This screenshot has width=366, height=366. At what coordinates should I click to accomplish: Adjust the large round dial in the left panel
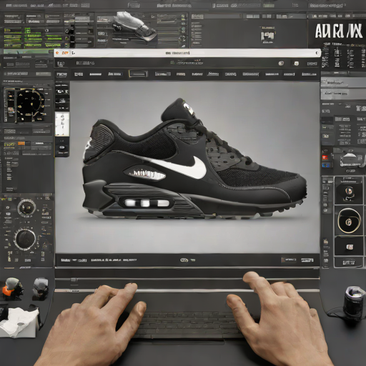click(x=25, y=239)
